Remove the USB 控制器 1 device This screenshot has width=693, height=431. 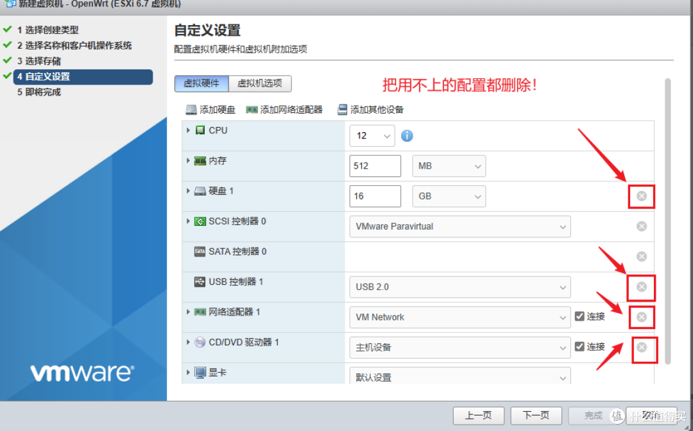click(x=641, y=287)
